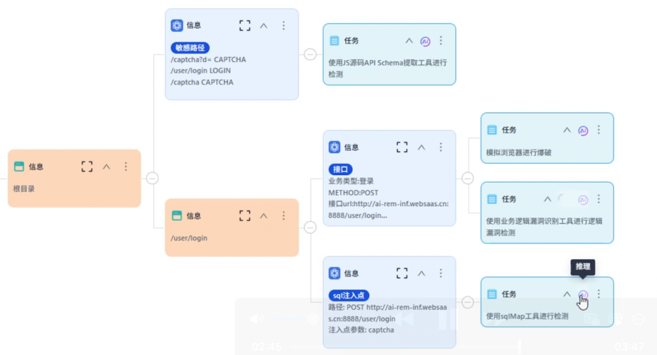Toggle branch connector right of 接口 node
Viewport: 657px width, 355px height.
467,178
